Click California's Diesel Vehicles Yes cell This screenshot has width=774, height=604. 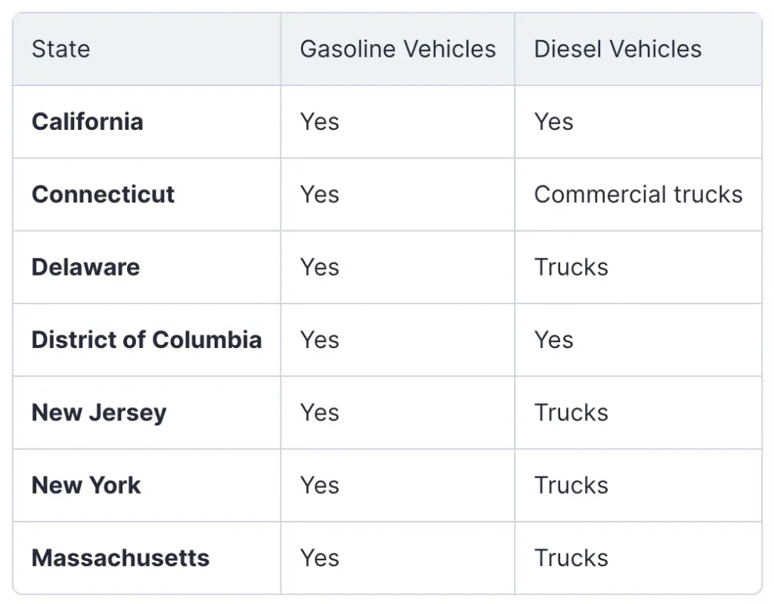coord(553,122)
